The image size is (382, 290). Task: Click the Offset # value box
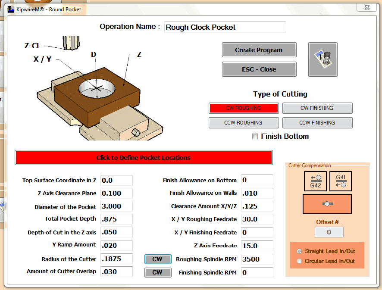(329, 232)
